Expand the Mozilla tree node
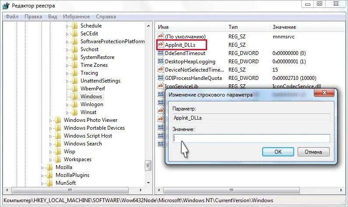The image size is (348, 207). pos(42,168)
